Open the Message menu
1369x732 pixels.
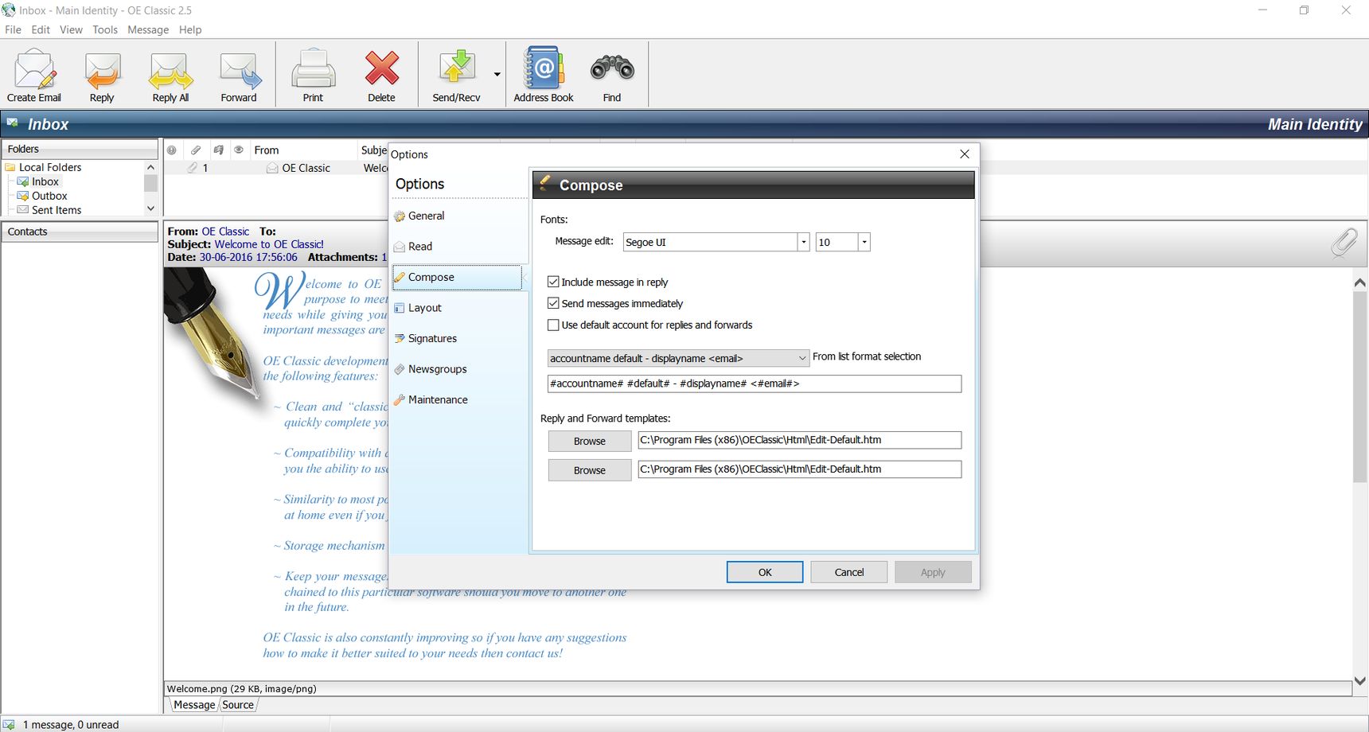coord(148,29)
